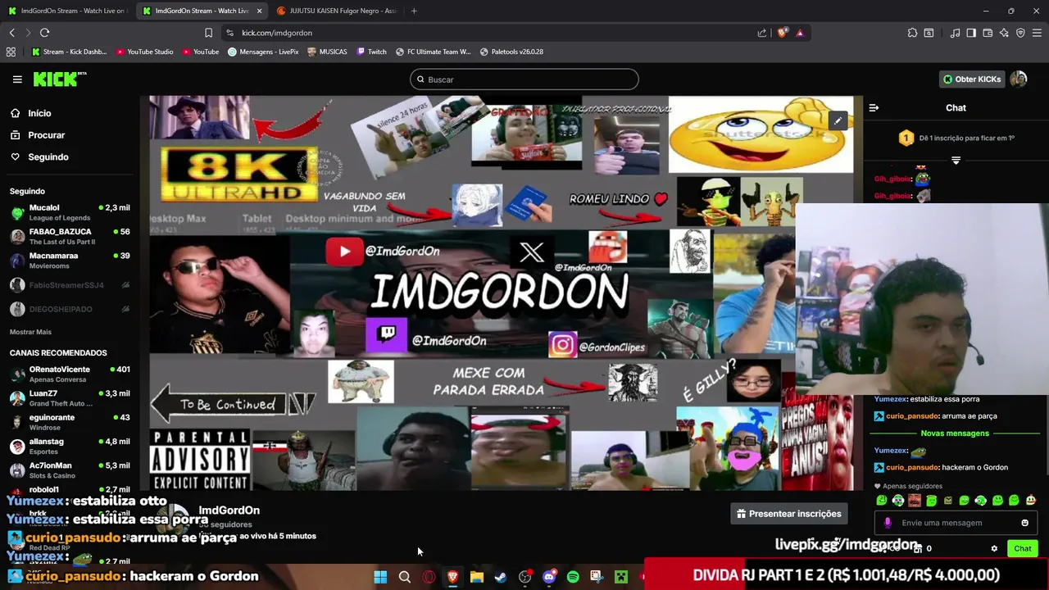Open Brave Wallet icon
Viewport: 1049px width, 590px height.
tap(988, 33)
